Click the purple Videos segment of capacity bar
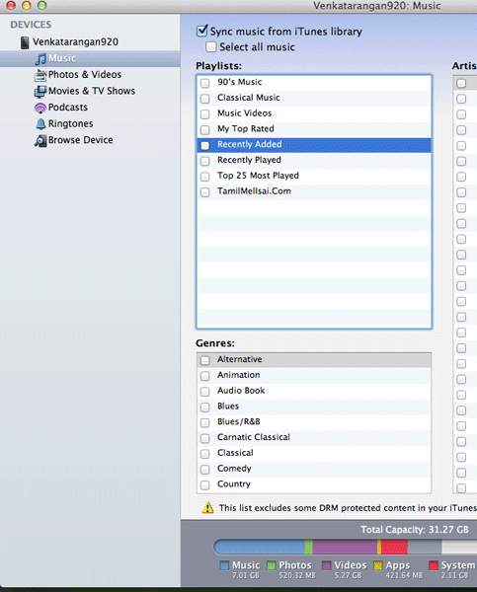 (345, 547)
